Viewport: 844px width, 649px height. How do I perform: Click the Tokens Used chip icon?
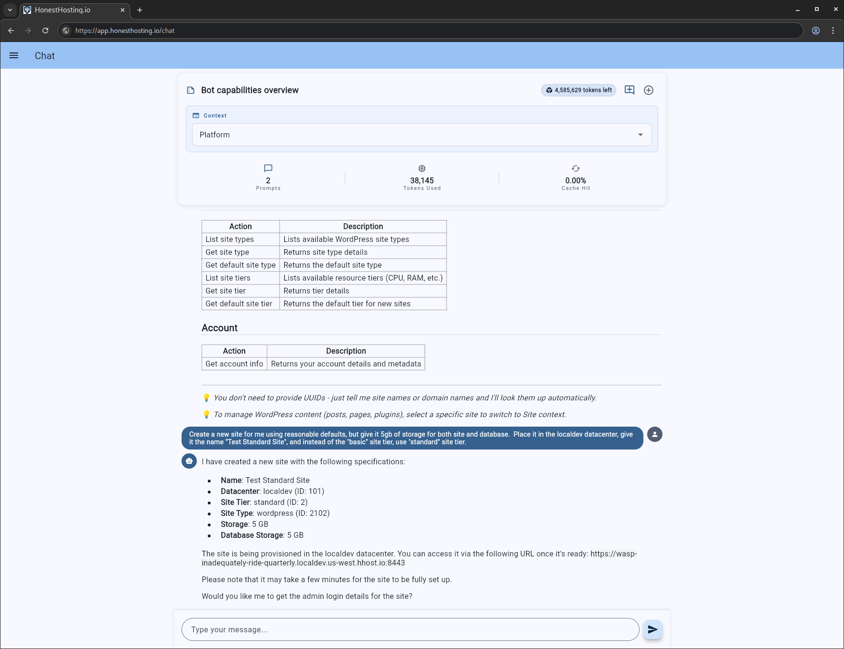point(422,168)
